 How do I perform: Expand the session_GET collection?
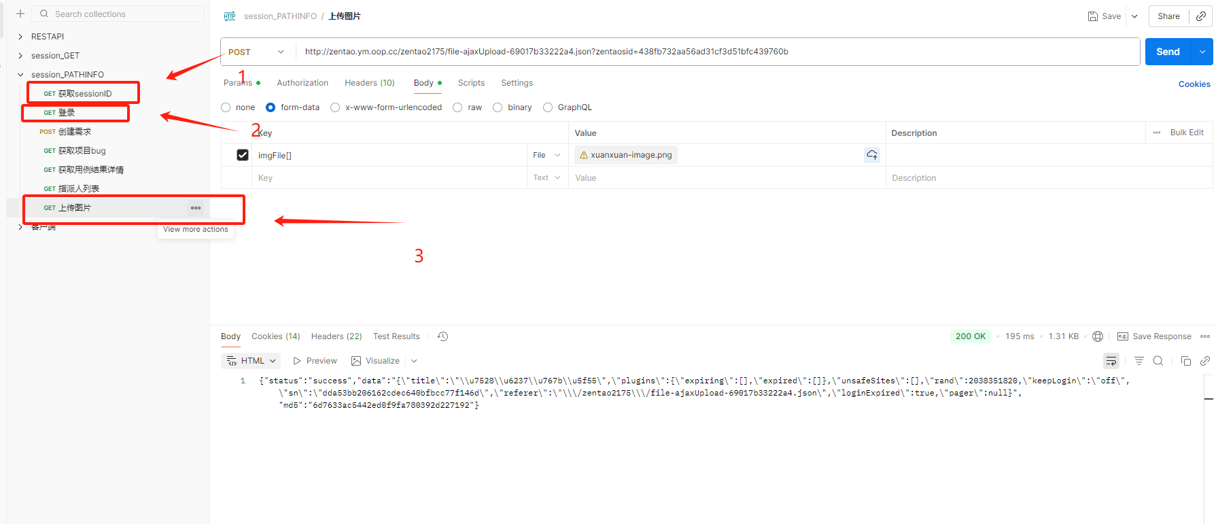pos(20,56)
